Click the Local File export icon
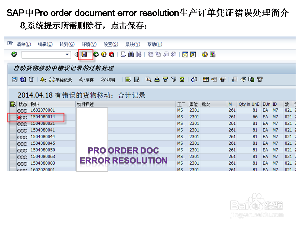The image size is (300, 225). [x=251, y=79]
